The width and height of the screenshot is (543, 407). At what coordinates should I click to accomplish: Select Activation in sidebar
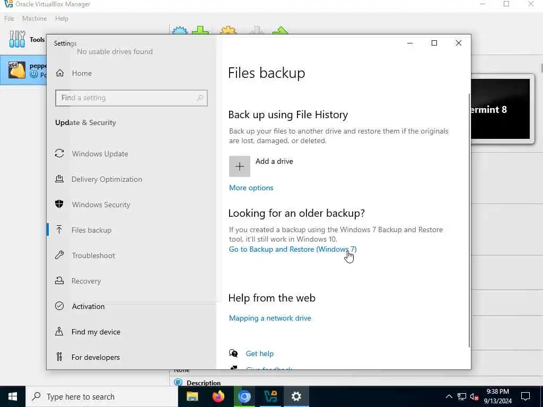pos(88,306)
